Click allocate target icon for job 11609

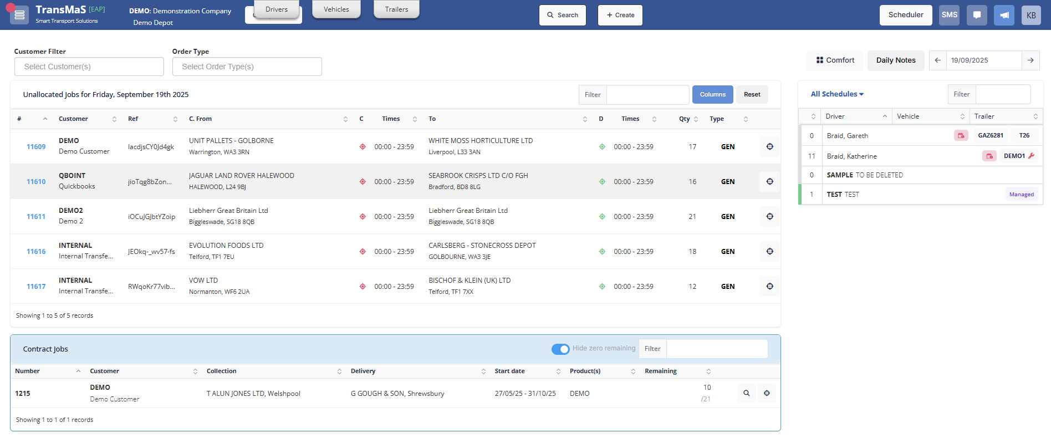click(x=769, y=147)
